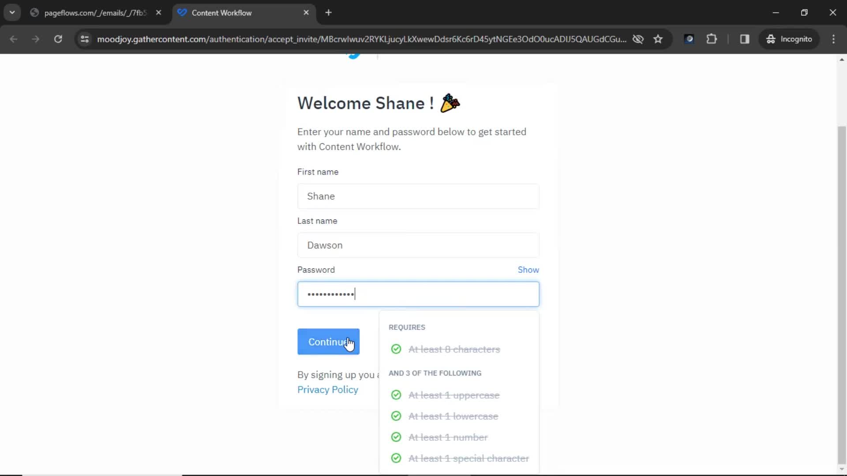Click the uppercase requirement checkmark
This screenshot has width=847, height=476.
(x=396, y=395)
